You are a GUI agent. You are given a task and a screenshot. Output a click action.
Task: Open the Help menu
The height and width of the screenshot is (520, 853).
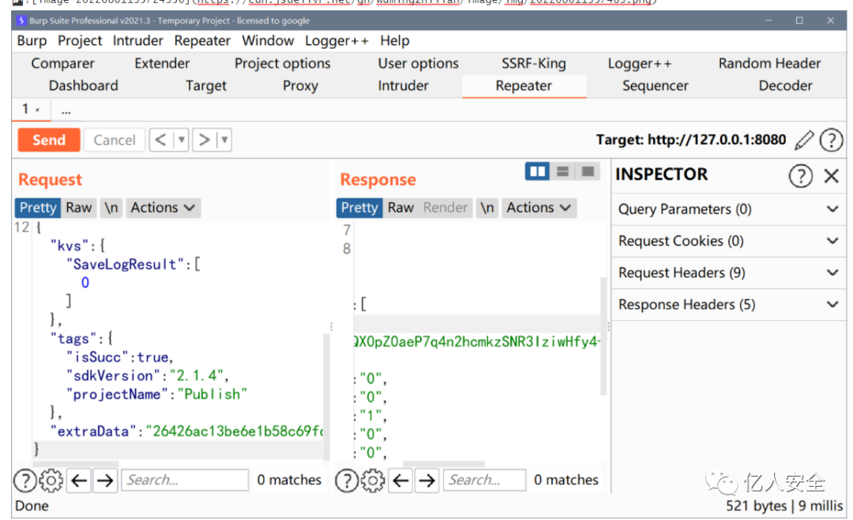pyautogui.click(x=395, y=41)
